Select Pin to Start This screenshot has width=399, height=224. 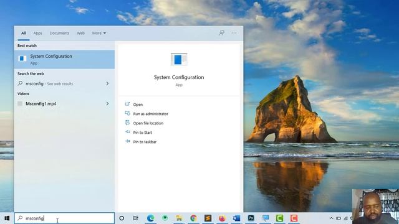(x=143, y=133)
